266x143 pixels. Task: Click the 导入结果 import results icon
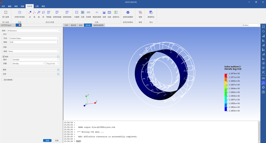point(6,12)
